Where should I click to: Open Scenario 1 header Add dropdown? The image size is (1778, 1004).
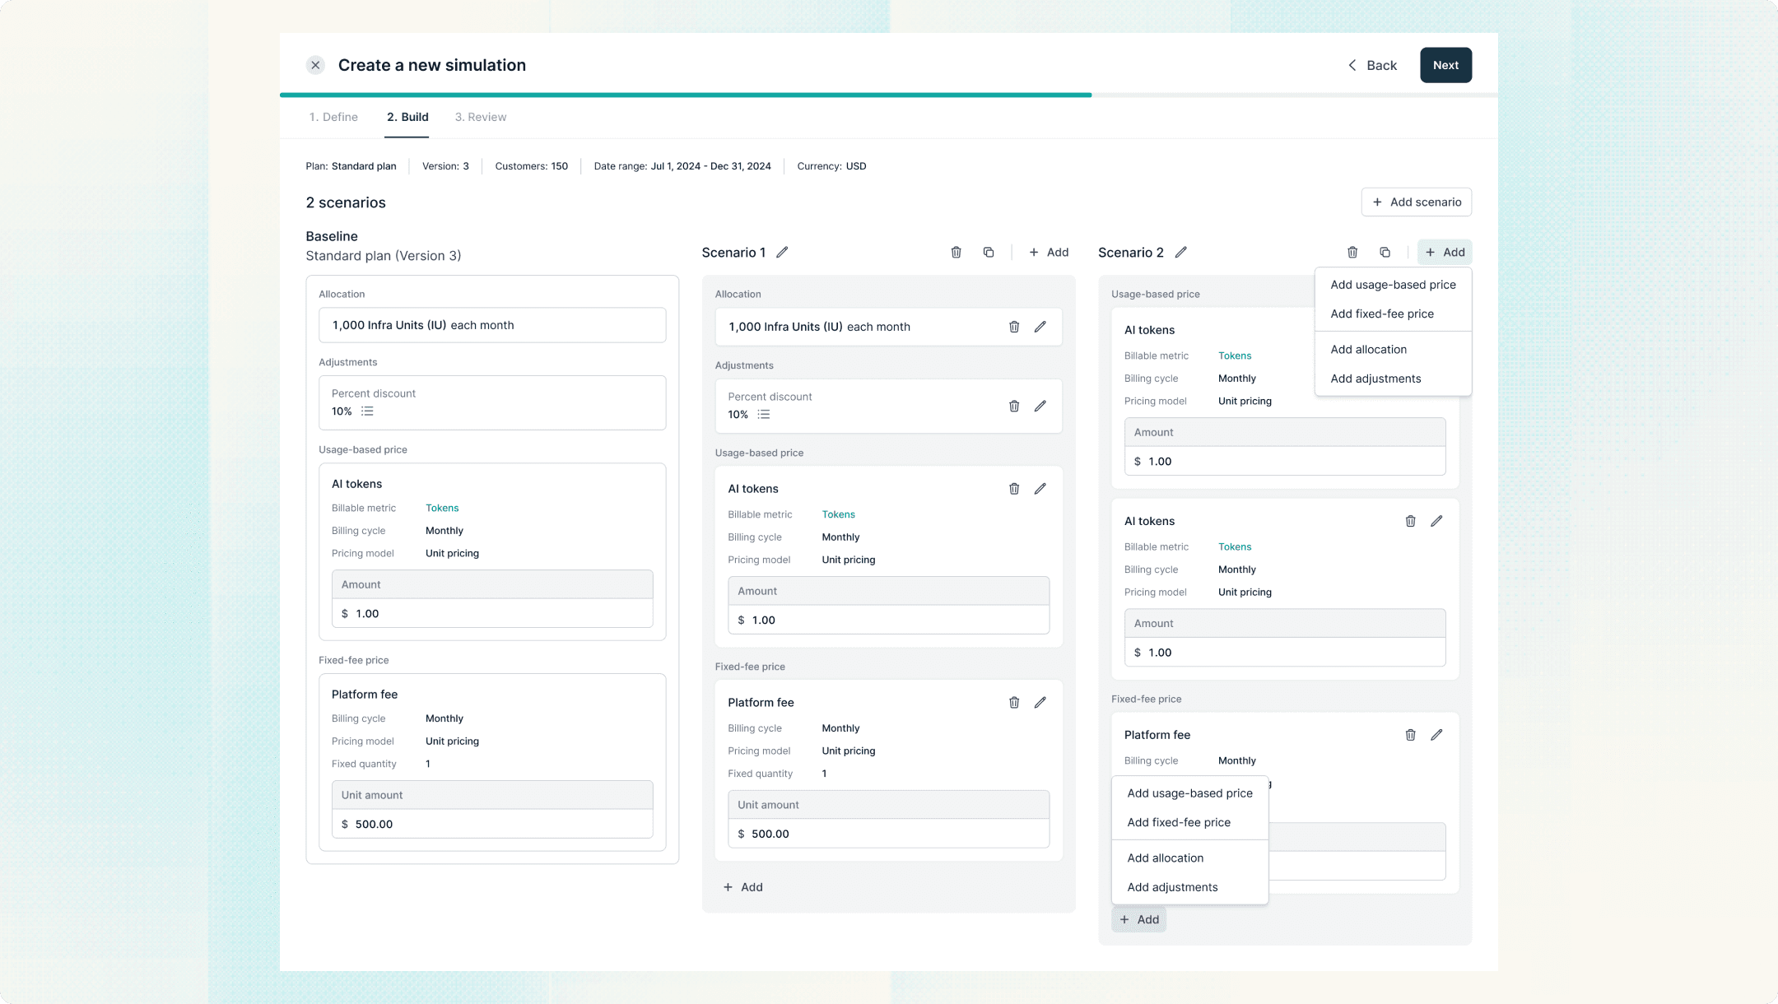pyautogui.click(x=1049, y=253)
